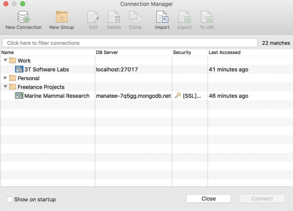Collapse the Work folder

coord(5,60)
